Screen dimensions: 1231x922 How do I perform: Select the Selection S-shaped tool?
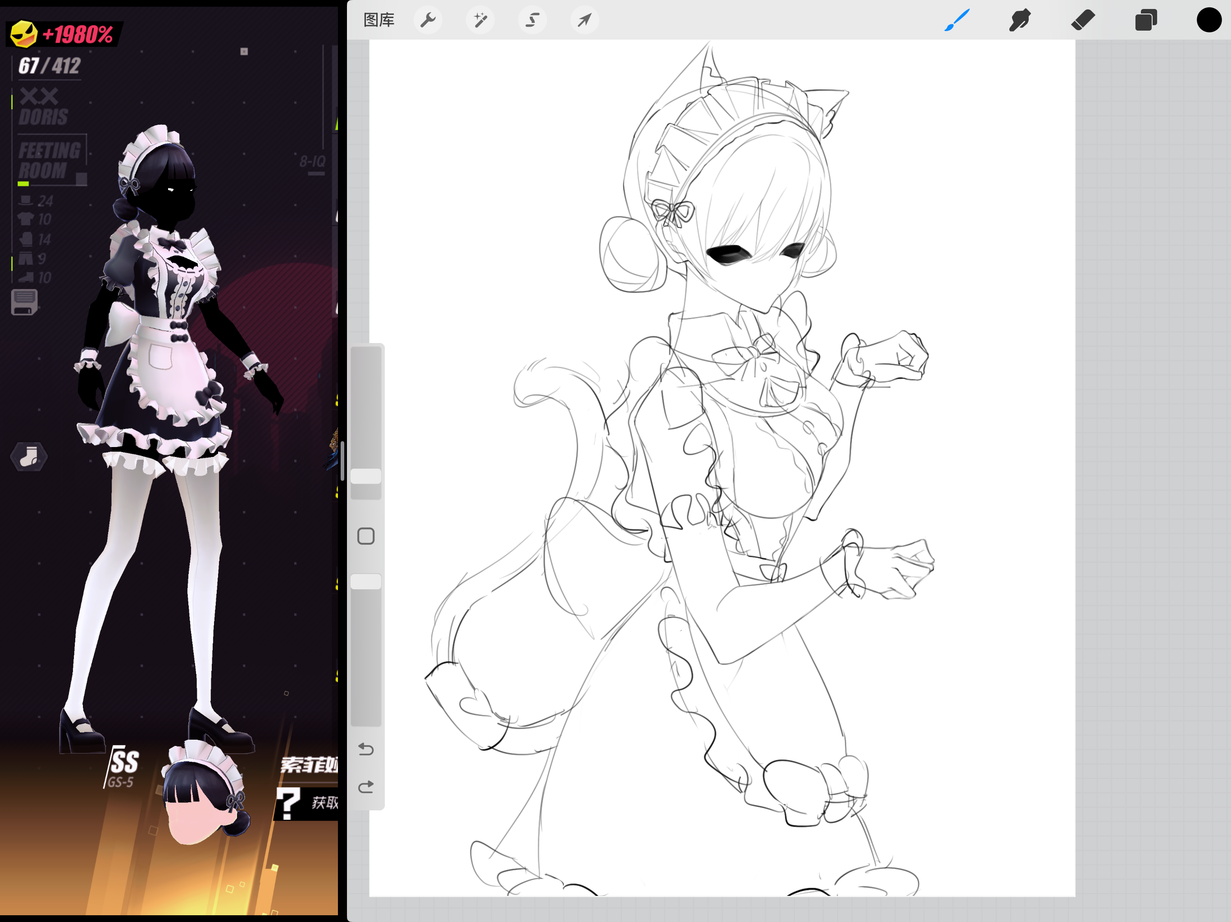pos(533,20)
